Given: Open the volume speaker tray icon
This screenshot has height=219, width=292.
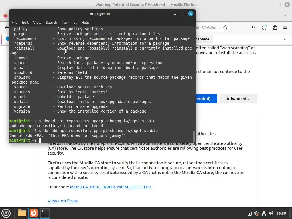Looking at the screenshot, I should tap(271, 213).
